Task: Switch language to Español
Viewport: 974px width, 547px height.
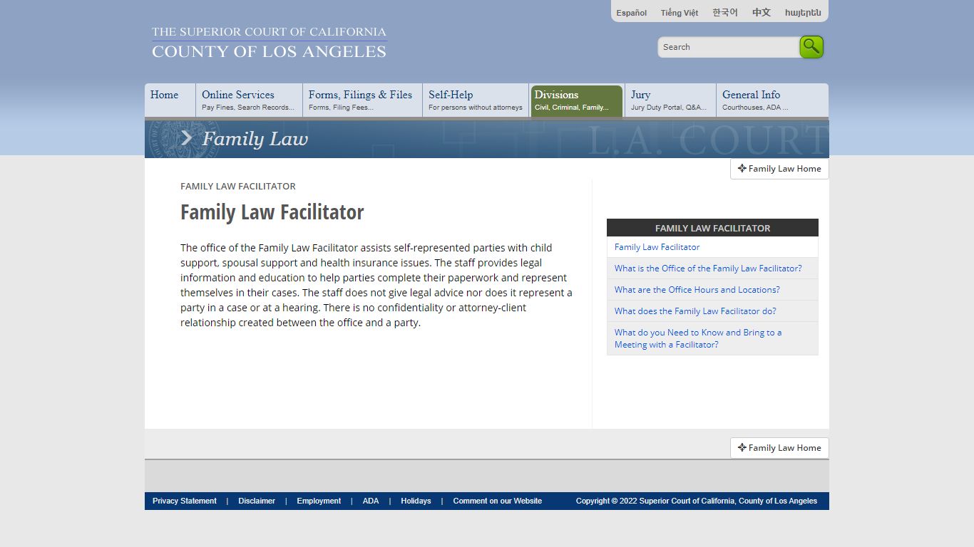Action: [x=631, y=13]
